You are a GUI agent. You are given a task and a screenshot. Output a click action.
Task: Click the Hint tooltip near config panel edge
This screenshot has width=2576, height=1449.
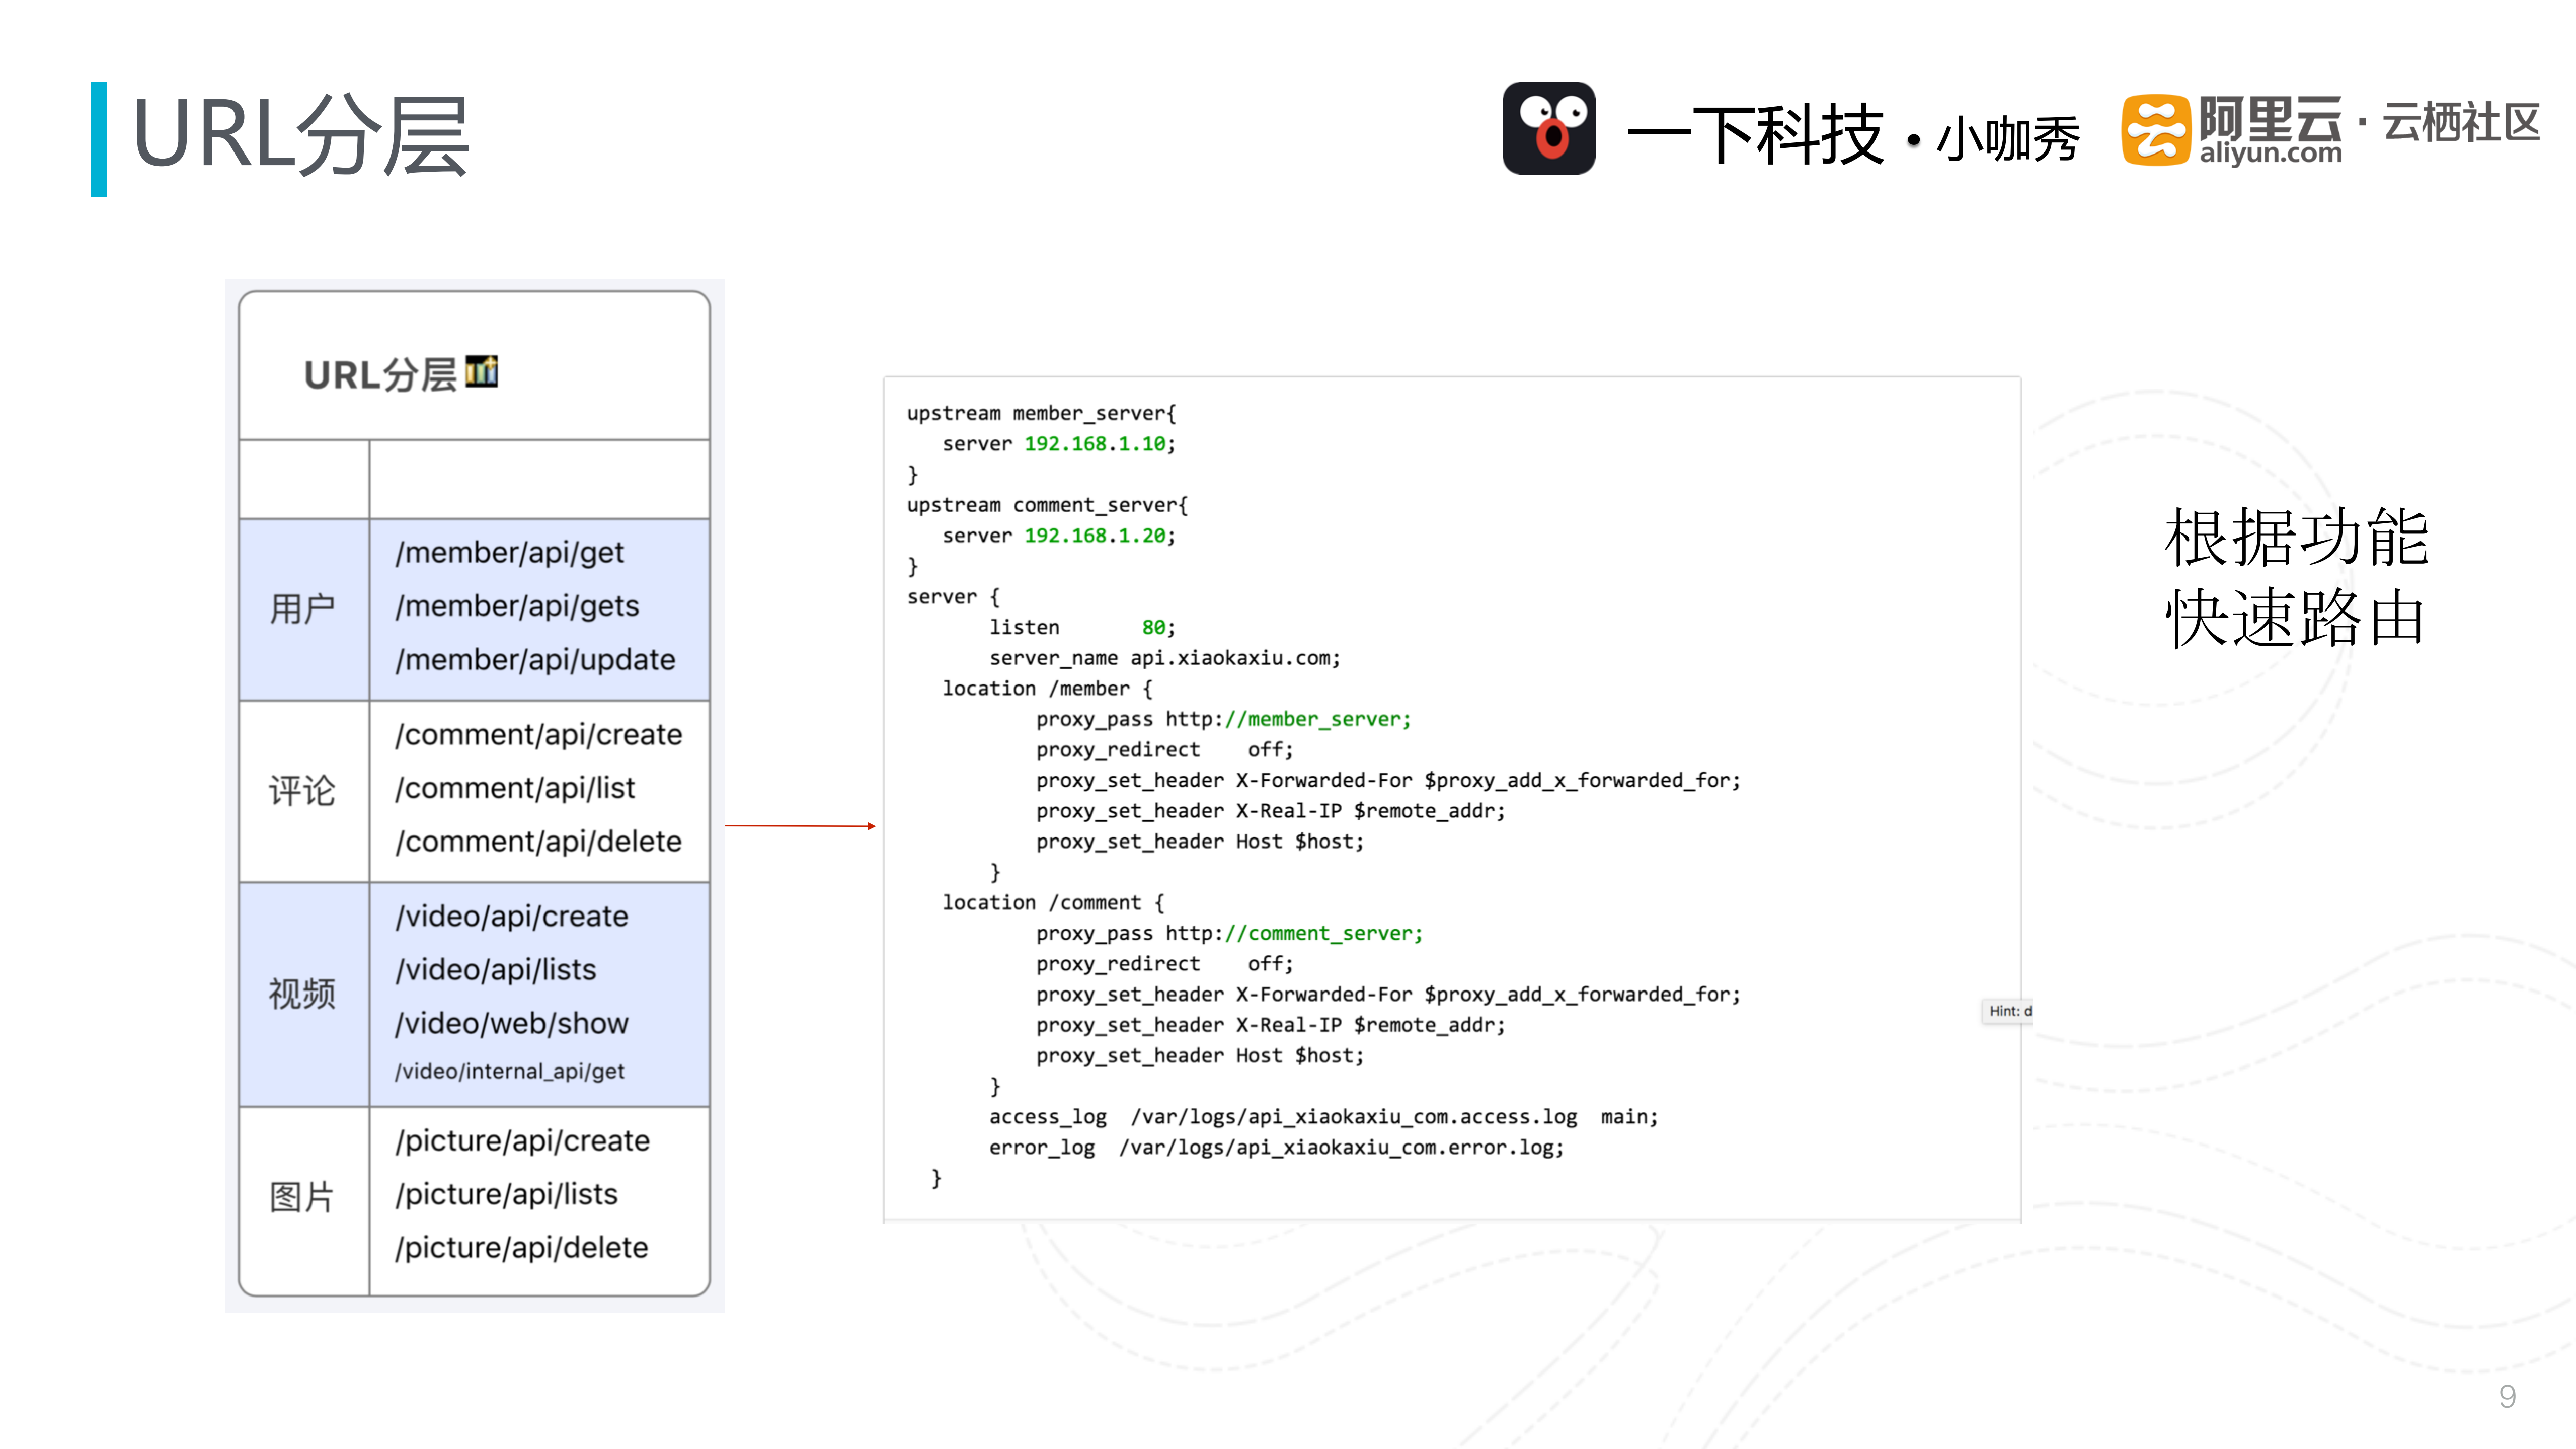[x=2008, y=1011]
